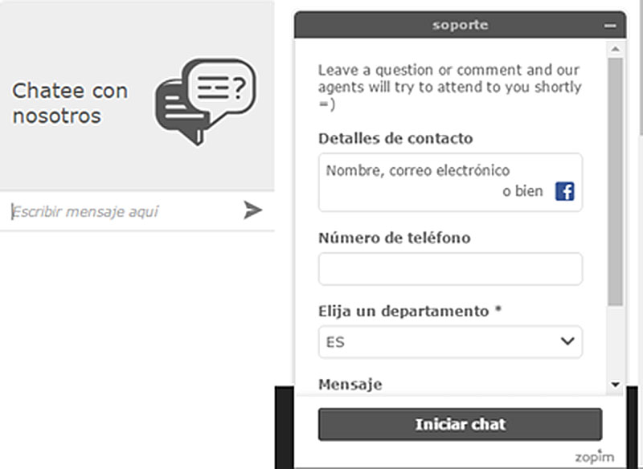Sign in with the Facebook icon
This screenshot has width=643, height=469.
click(x=565, y=191)
